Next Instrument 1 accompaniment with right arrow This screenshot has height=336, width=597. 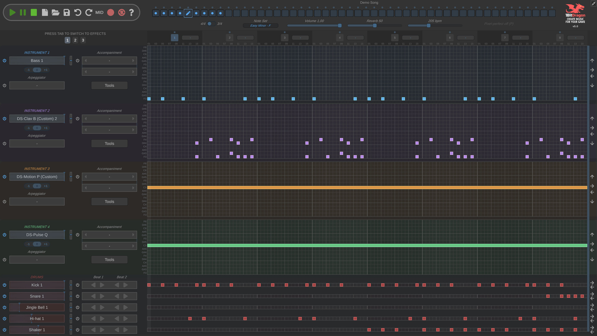click(133, 61)
